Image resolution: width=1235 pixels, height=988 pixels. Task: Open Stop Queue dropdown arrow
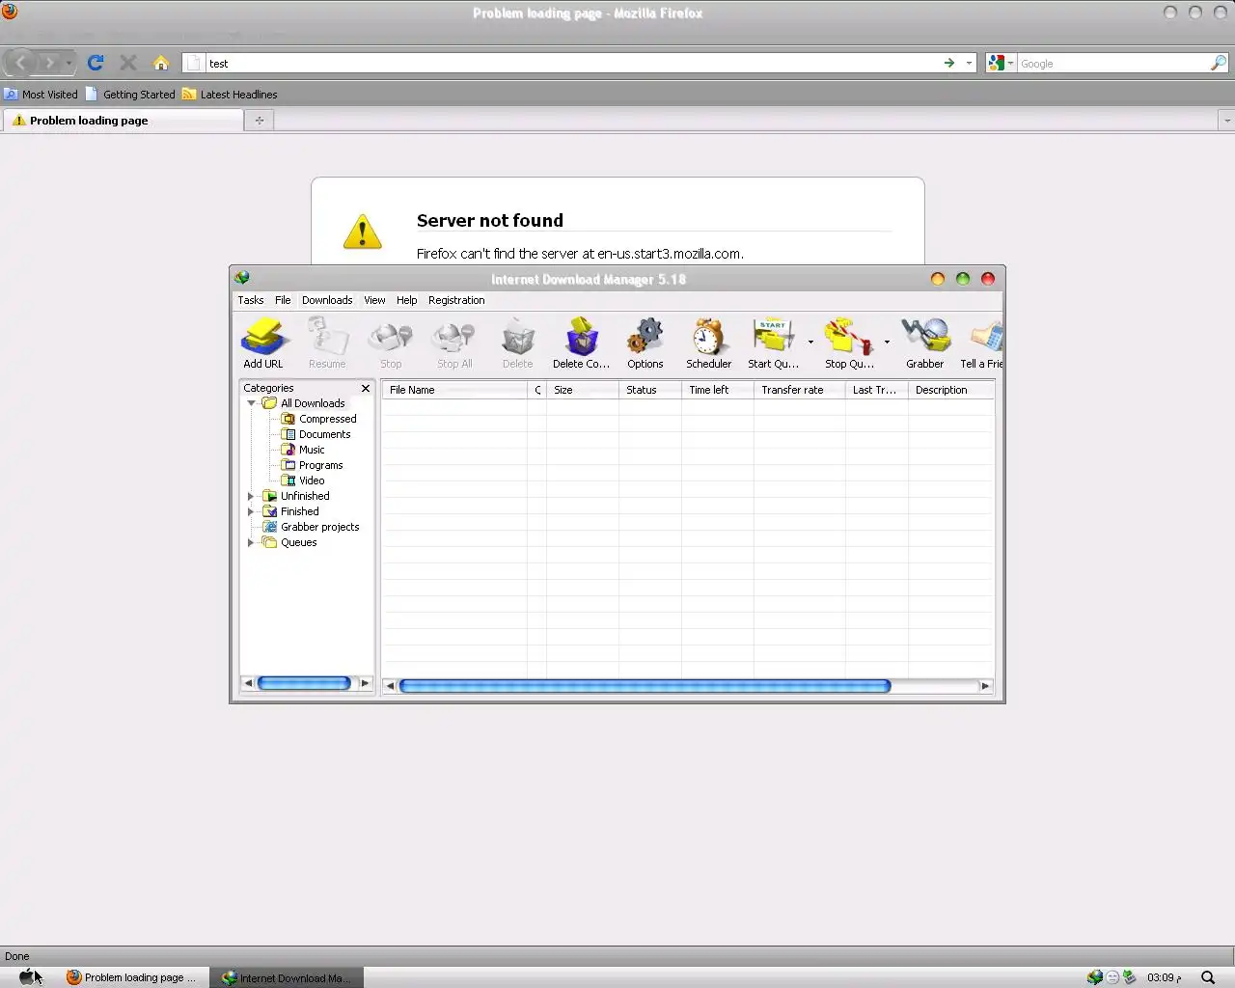[x=887, y=342]
